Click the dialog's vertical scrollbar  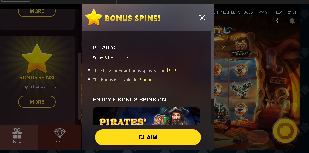(212, 65)
